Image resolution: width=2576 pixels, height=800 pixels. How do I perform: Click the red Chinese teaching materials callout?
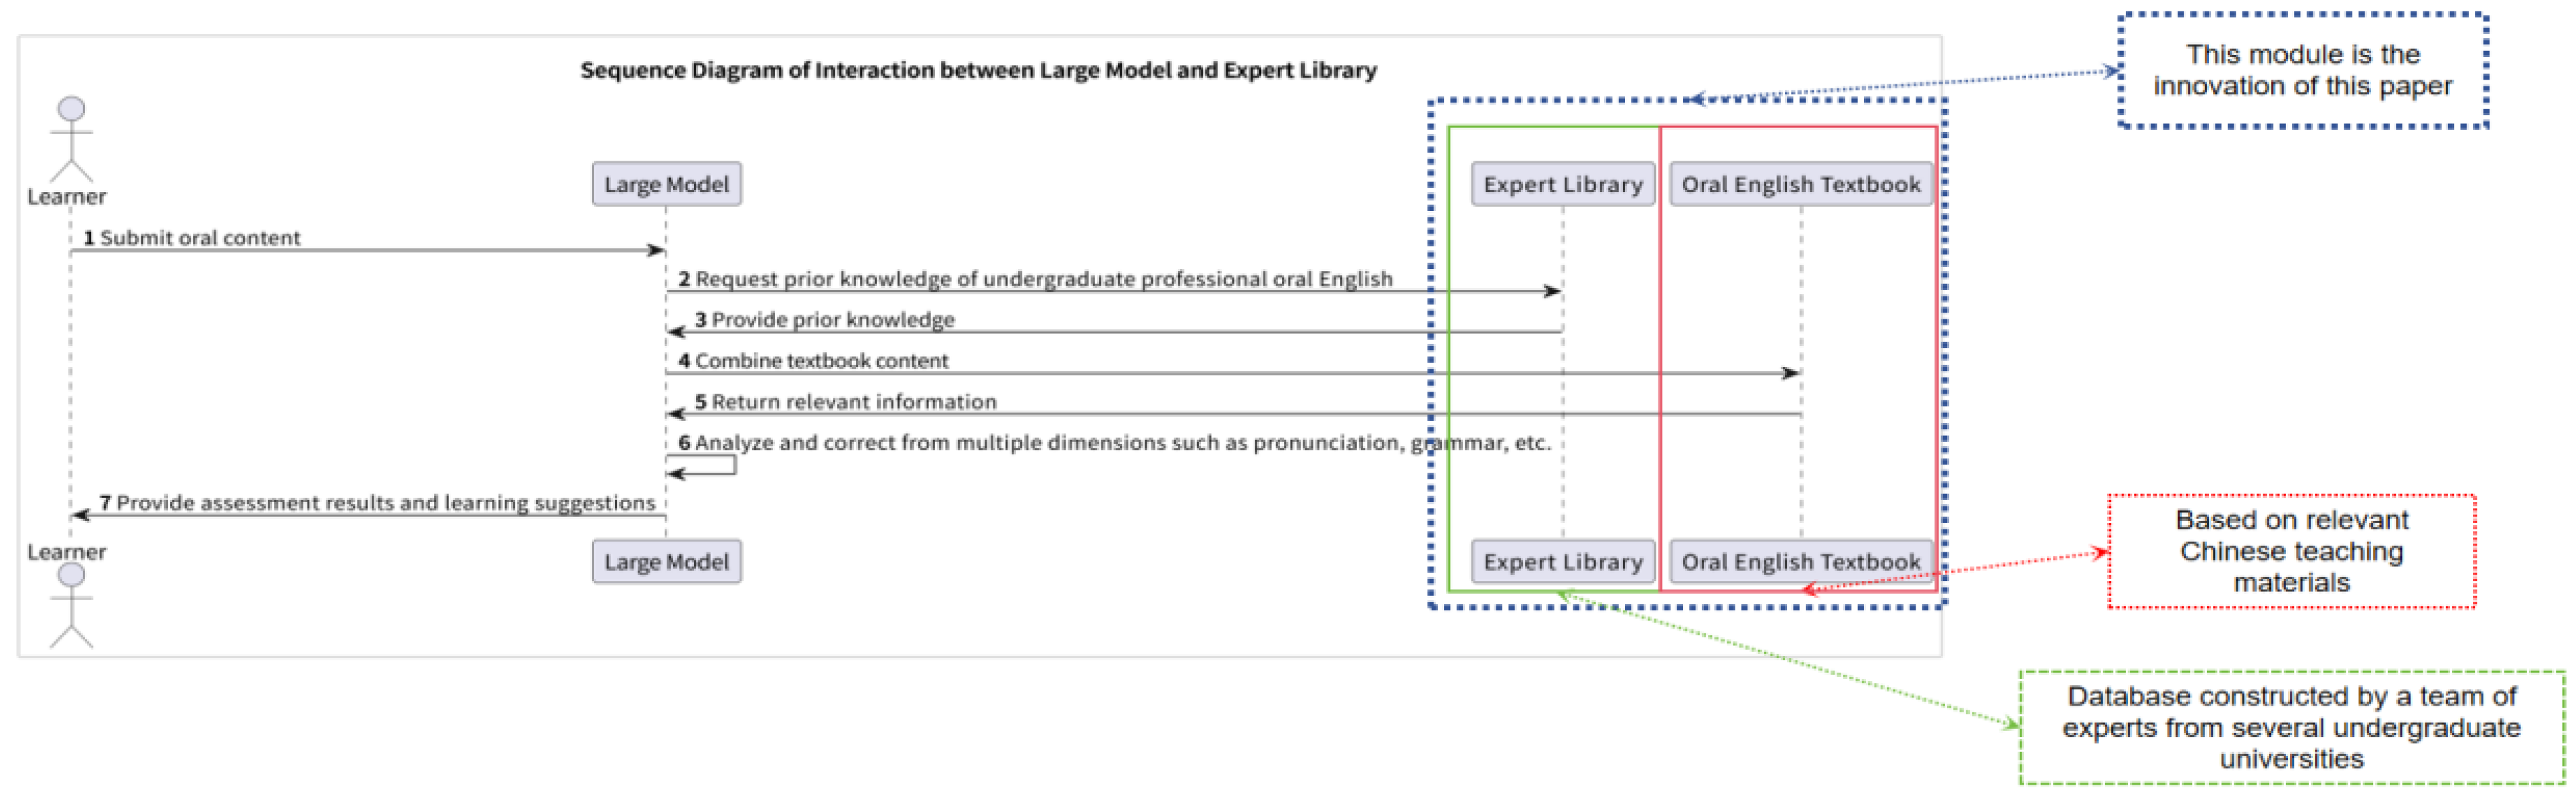coord(2291,551)
